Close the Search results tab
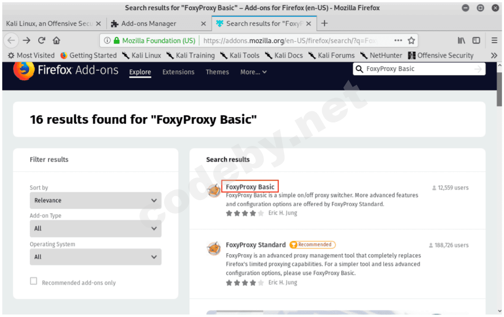This screenshot has width=504, height=317. 309,24
